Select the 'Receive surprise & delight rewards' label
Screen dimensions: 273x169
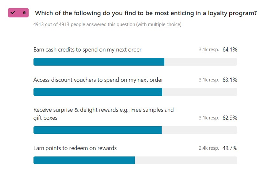[x=104, y=114]
